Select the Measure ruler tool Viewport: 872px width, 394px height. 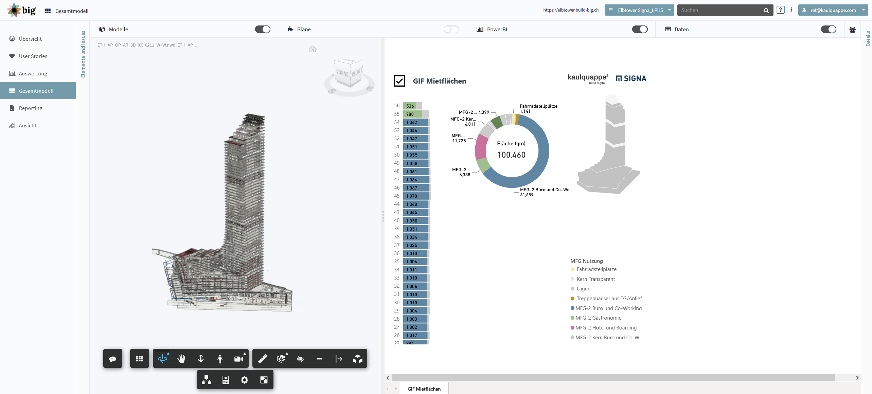tap(262, 359)
